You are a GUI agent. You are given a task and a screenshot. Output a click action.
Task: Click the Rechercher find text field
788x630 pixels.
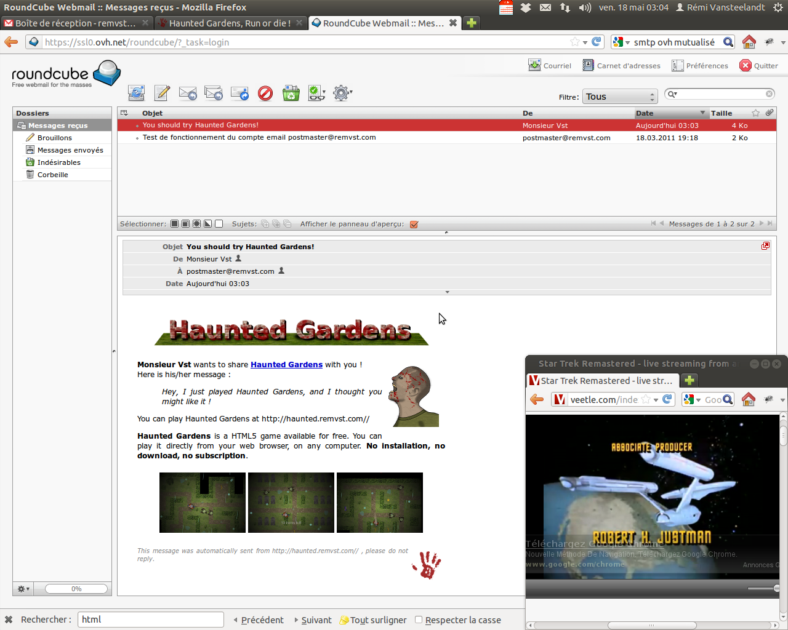pyautogui.click(x=151, y=620)
